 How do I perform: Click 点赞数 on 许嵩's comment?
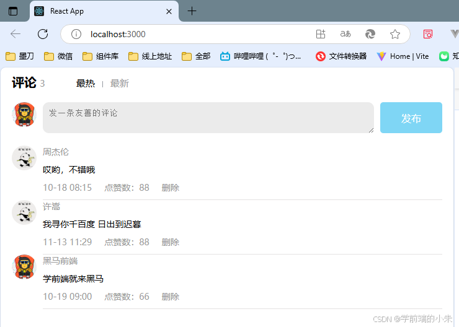127,242
